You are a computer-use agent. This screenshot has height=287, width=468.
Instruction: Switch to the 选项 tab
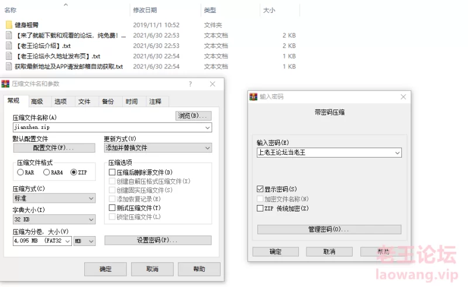pyautogui.click(x=61, y=102)
